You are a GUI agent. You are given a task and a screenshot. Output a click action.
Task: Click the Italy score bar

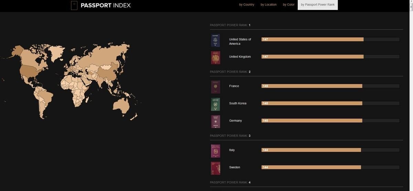point(330,150)
